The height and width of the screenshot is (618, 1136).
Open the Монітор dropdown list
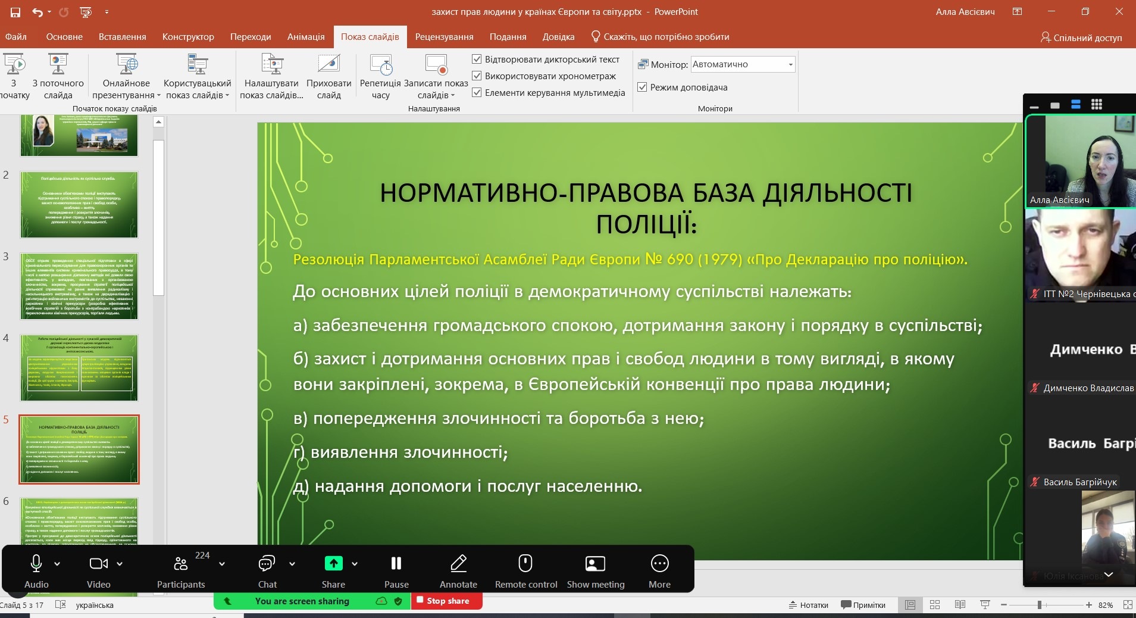pyautogui.click(x=790, y=64)
